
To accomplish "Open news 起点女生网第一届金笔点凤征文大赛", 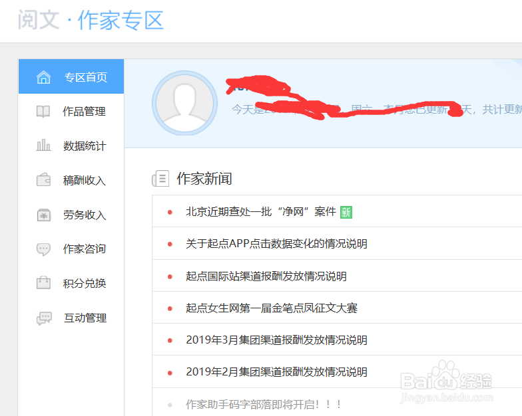I will [272, 308].
